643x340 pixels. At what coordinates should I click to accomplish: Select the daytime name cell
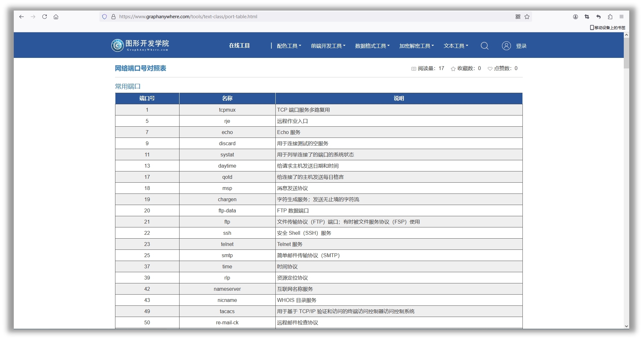[227, 166]
